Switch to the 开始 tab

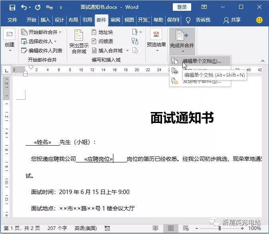pyautogui.click(x=32, y=20)
